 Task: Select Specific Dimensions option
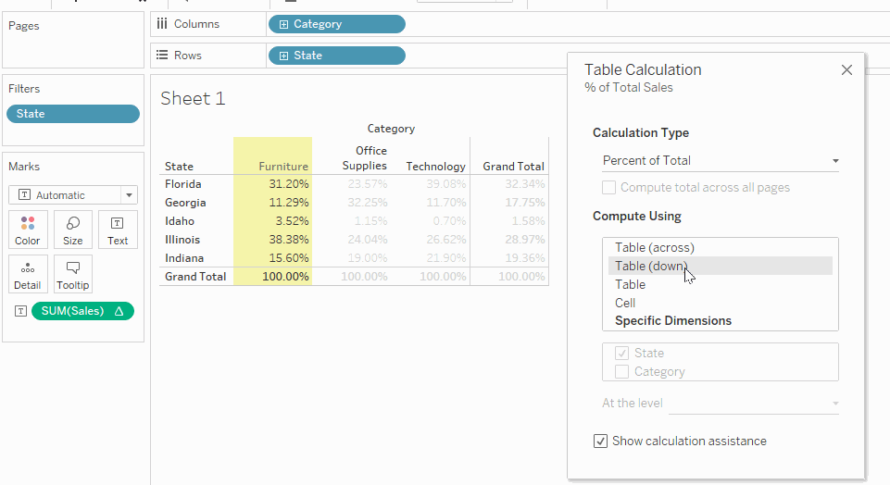click(x=673, y=320)
